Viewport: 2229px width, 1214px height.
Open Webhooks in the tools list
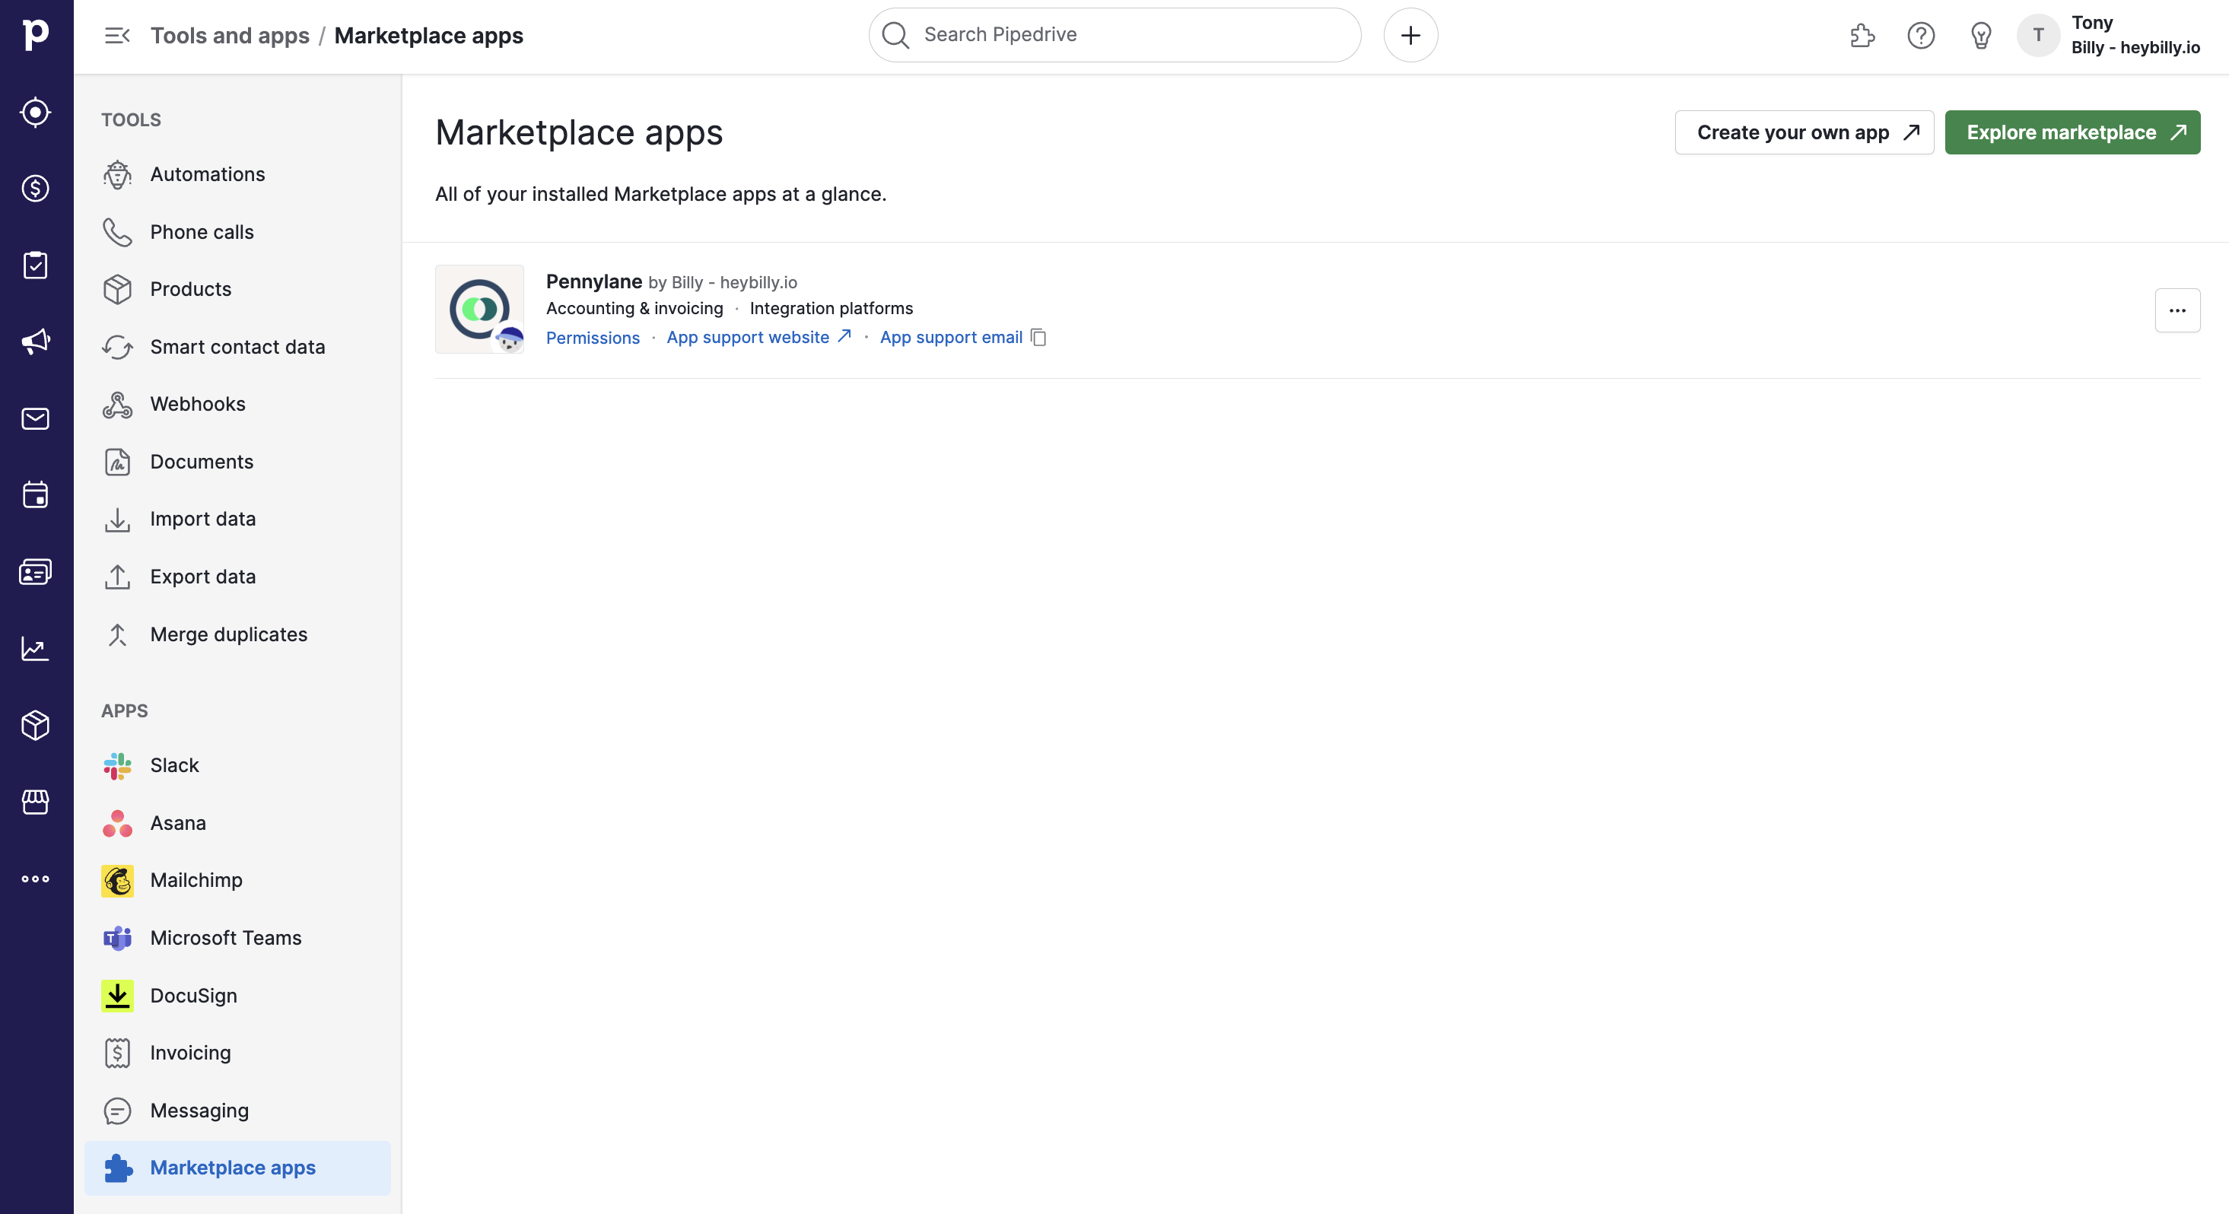coord(237,404)
